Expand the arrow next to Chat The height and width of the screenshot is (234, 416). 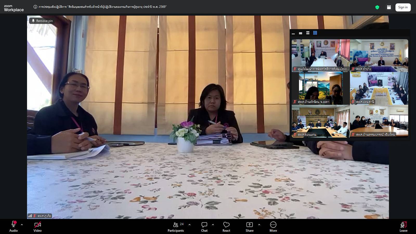(x=213, y=225)
